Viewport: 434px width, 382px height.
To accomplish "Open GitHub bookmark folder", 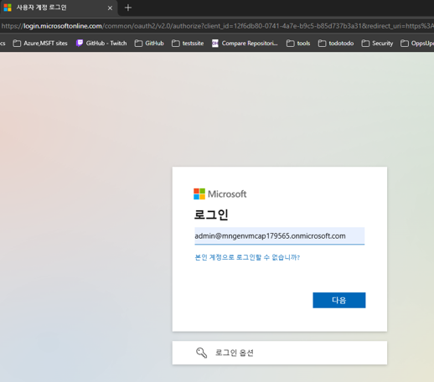I will click(149, 44).
